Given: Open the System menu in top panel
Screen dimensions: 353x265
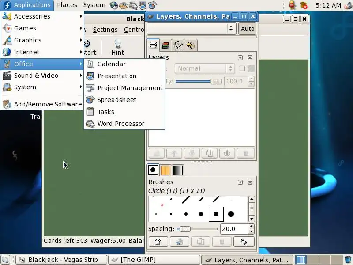Looking at the screenshot, I should [94, 5].
